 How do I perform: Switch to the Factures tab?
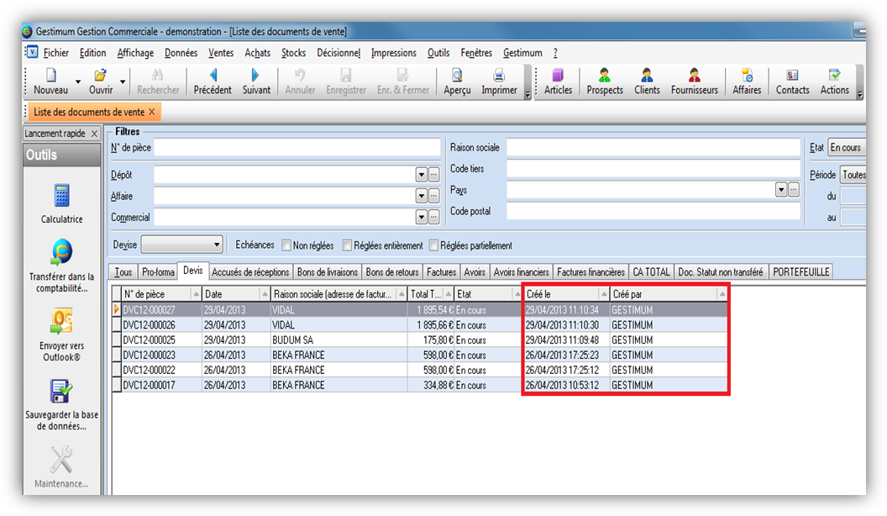coord(441,272)
